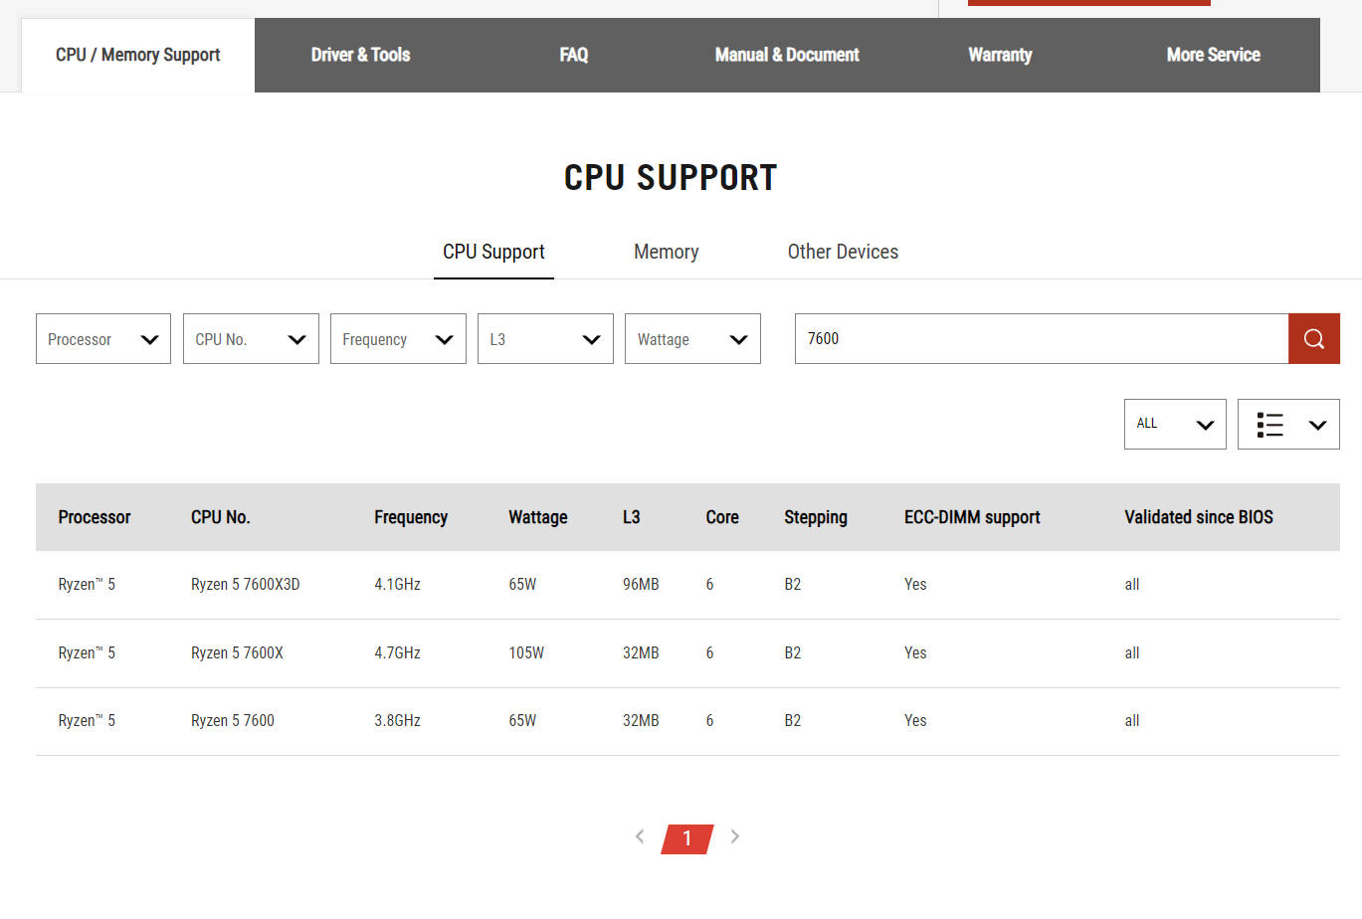This screenshot has height=919, width=1362.
Task: Click Frequency column header
Action: coord(411,517)
